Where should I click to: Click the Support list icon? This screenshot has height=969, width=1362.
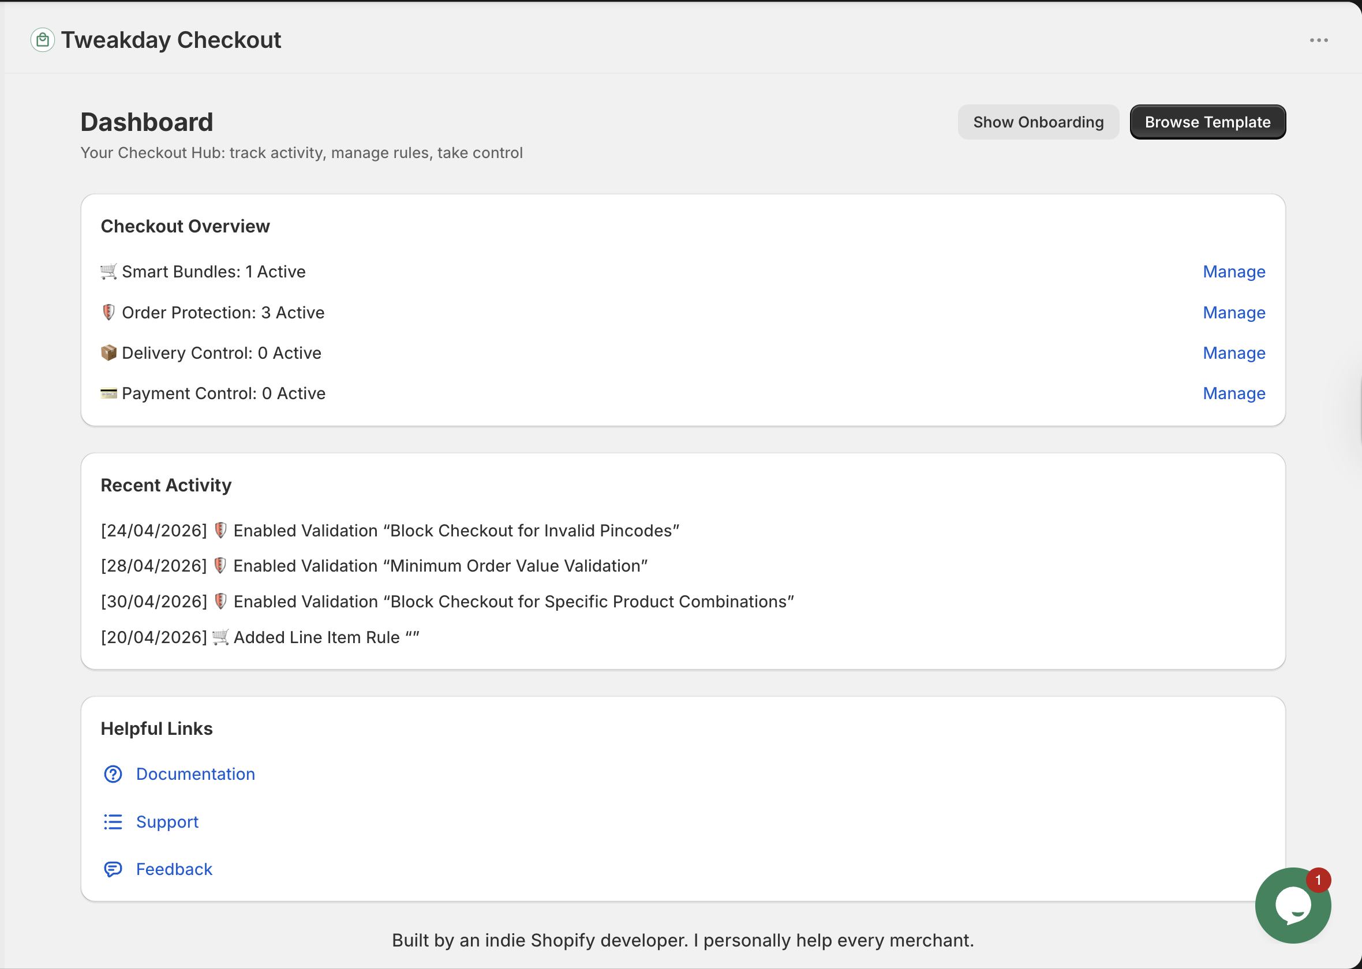tap(113, 821)
